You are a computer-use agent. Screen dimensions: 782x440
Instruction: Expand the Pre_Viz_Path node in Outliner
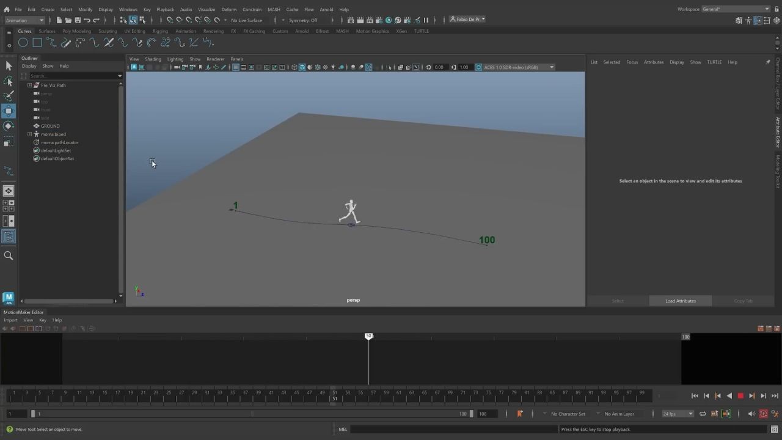point(29,86)
